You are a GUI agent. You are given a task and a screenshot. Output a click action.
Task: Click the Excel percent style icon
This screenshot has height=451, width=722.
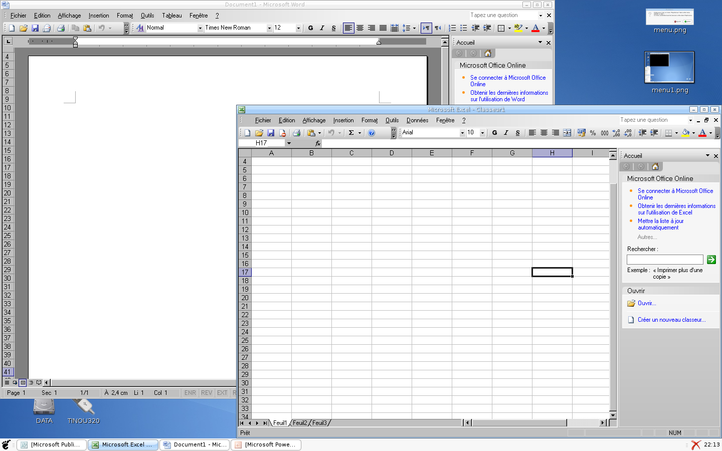[x=593, y=133]
